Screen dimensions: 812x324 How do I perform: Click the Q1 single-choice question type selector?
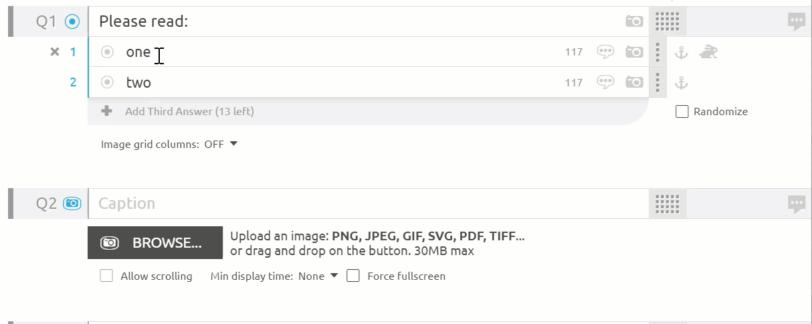tap(72, 21)
